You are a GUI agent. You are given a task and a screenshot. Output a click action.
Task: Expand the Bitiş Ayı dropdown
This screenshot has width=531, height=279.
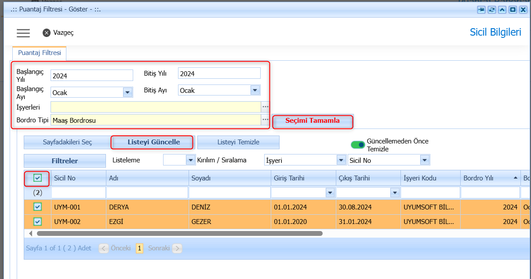click(255, 90)
